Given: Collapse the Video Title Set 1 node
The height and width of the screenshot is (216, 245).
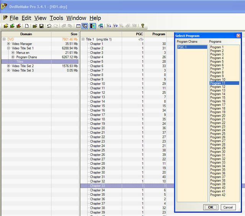Looking at the screenshot, I should (8, 48).
